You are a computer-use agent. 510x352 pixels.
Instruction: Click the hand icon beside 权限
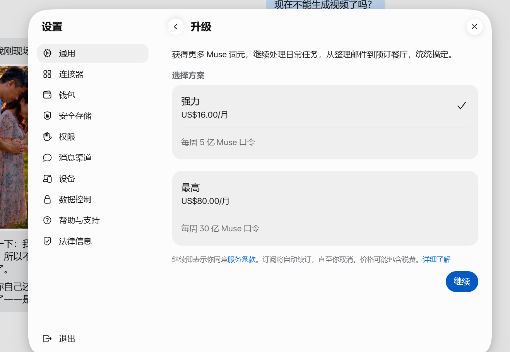coord(47,137)
